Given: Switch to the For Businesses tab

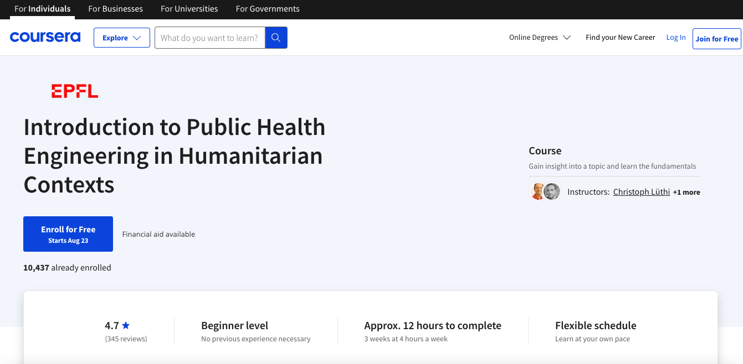Looking at the screenshot, I should (116, 9).
